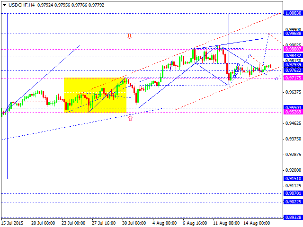The height and width of the screenshot is (227, 303).
Task: Select the 0.95503 price level label
Action: point(293,107)
